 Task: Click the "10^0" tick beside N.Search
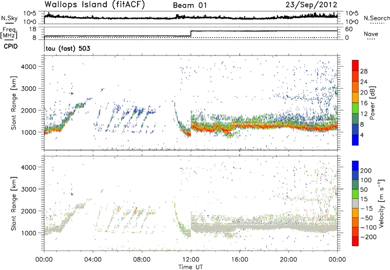352,22
